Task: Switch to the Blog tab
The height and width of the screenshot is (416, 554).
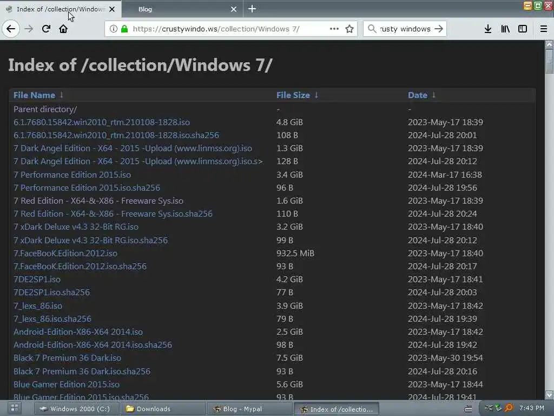Action: pos(182,9)
